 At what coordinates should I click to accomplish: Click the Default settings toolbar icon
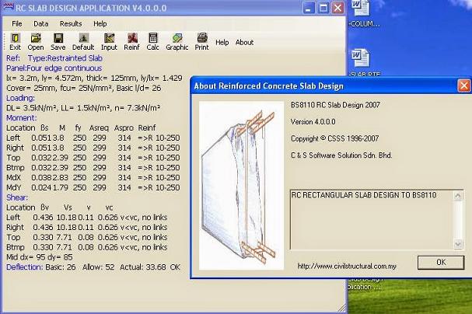coord(82,41)
